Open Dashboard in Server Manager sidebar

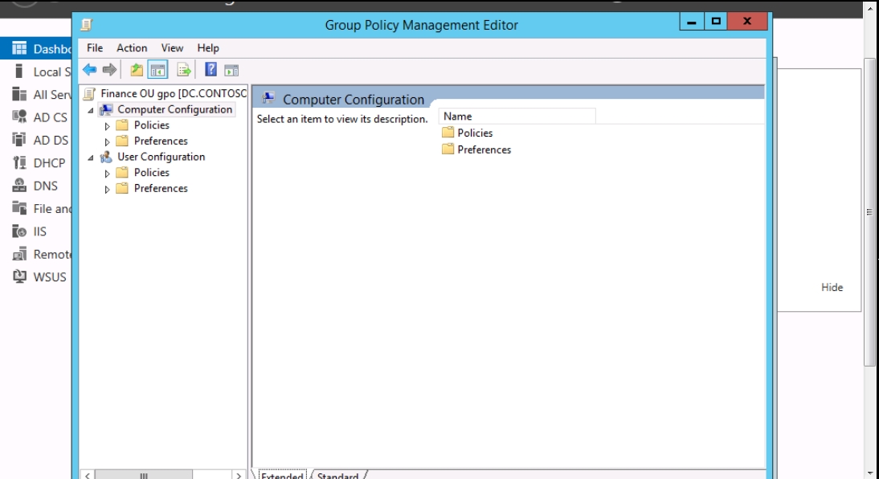(x=36, y=49)
